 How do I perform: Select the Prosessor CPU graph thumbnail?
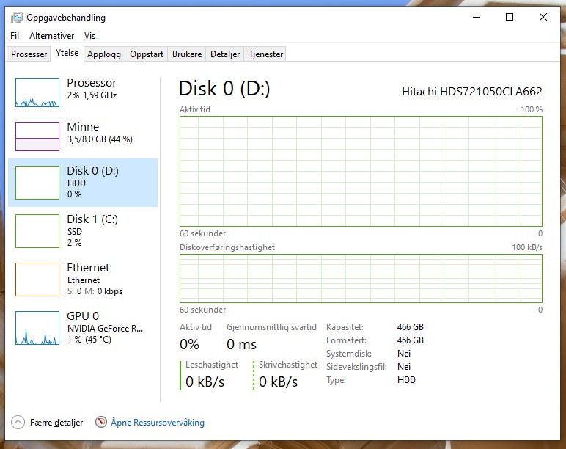coord(37,92)
